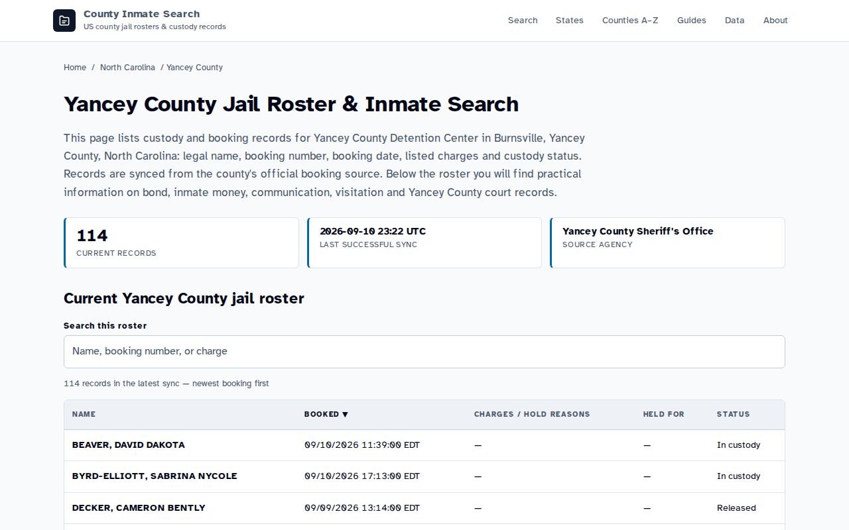Click the Current Yancey County jail roster heading
This screenshot has height=530, width=849.
click(x=184, y=299)
